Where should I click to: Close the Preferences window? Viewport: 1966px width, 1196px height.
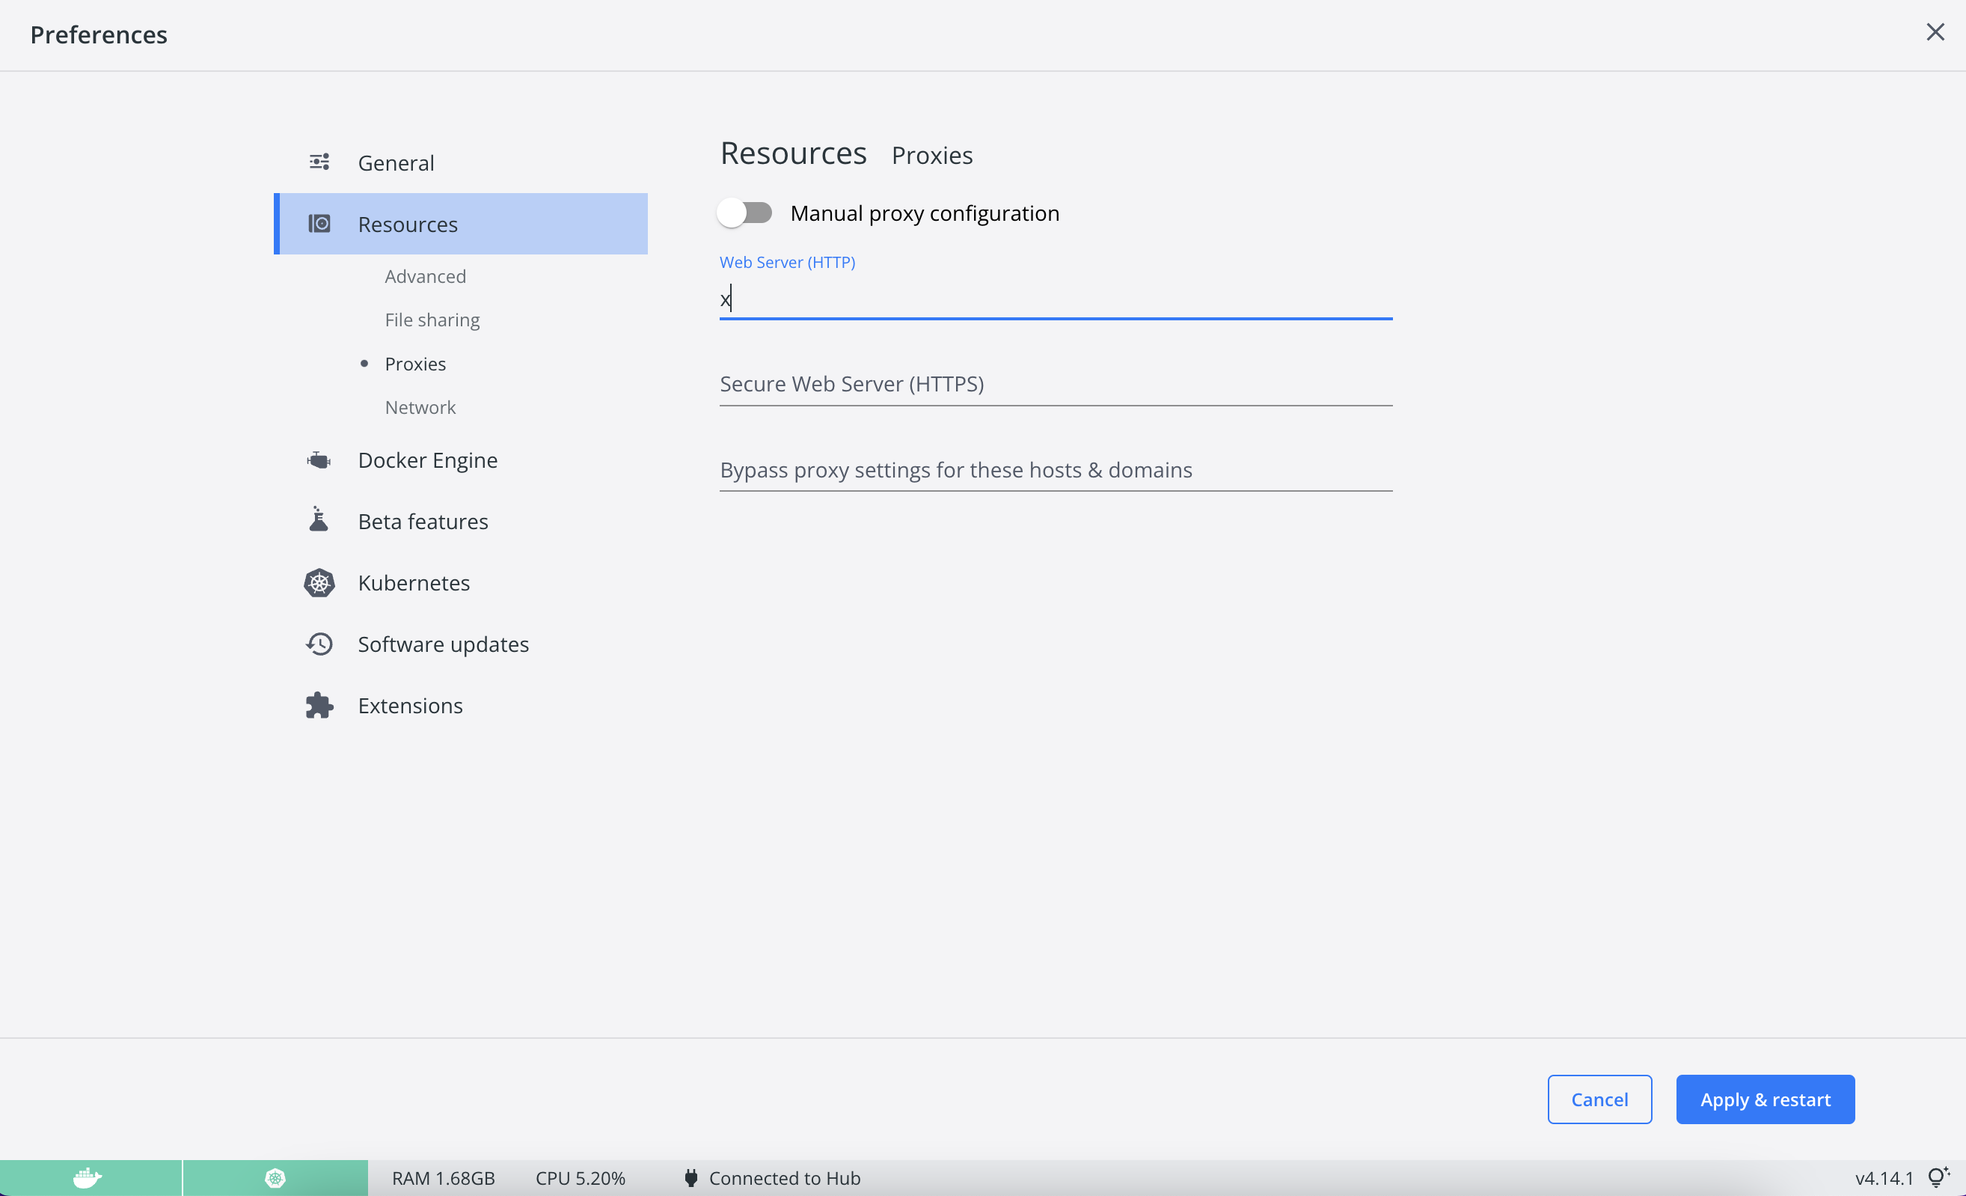pyautogui.click(x=1935, y=32)
